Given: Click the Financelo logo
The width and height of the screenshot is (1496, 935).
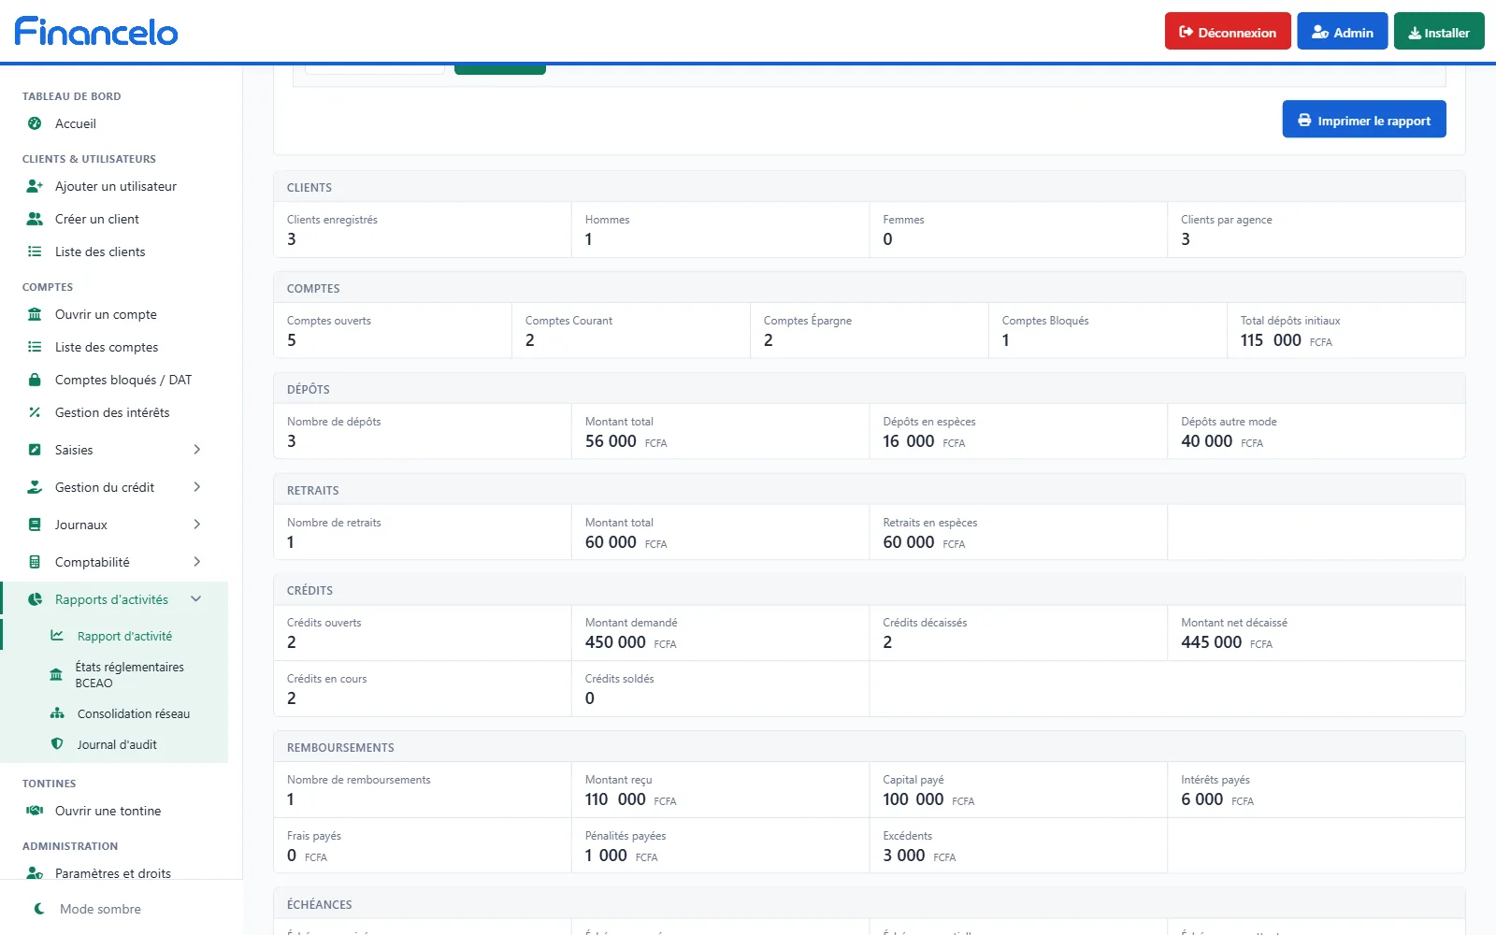Looking at the screenshot, I should pyautogui.click(x=96, y=32).
